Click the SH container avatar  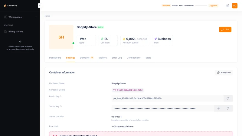pos(61,37)
